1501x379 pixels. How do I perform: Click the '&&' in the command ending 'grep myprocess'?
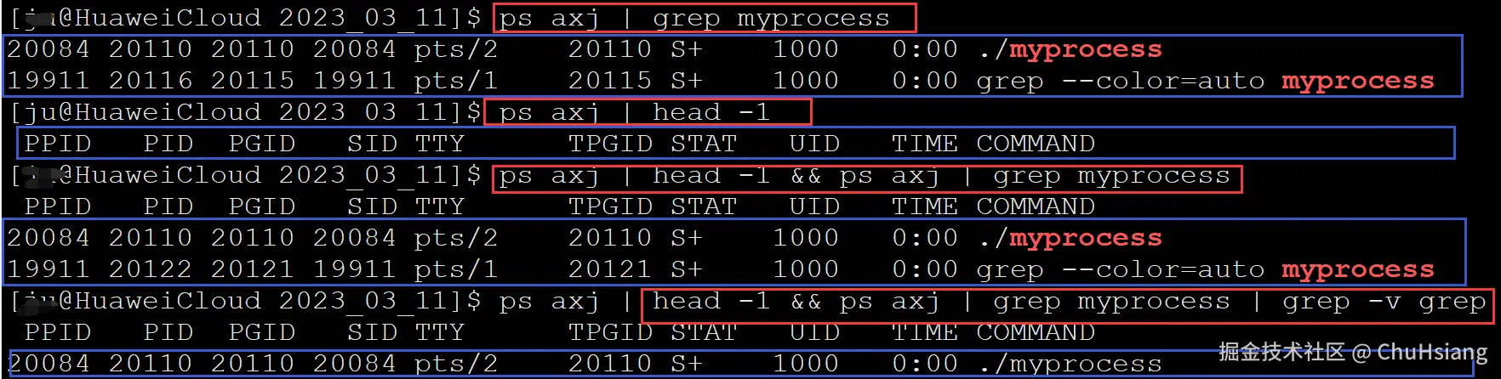coord(805,176)
